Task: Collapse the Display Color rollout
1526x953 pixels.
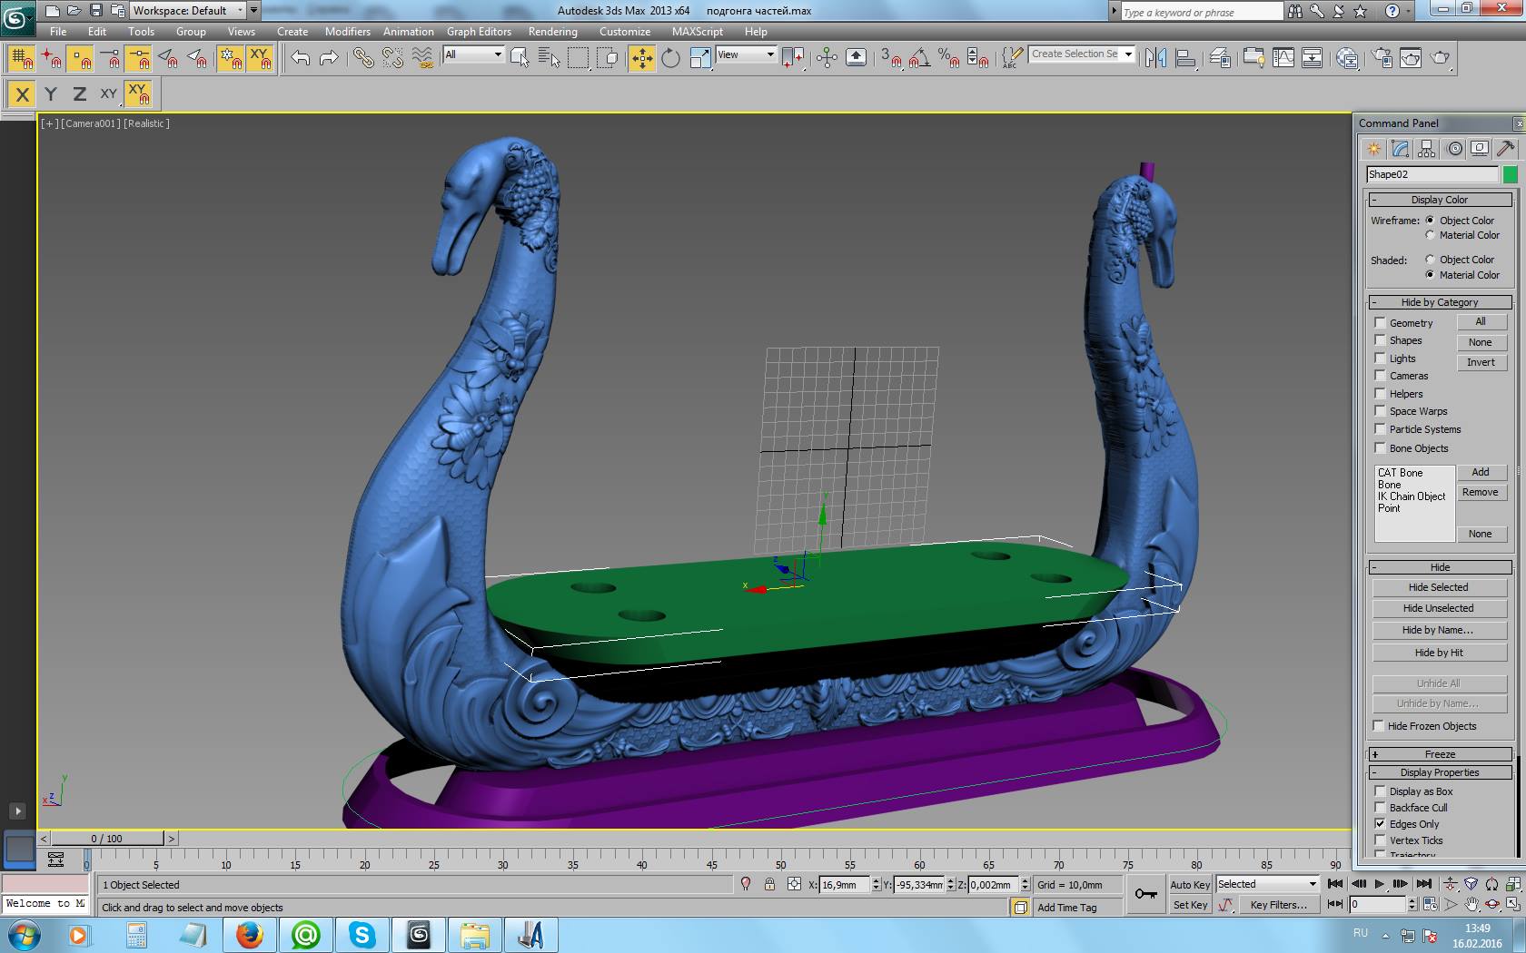Action: click(x=1440, y=200)
